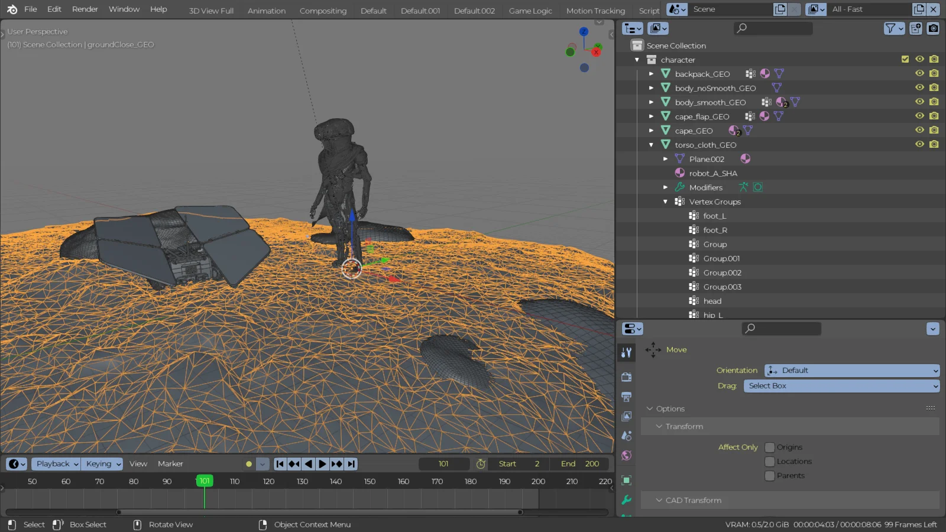Open the Drag mode dropdown showing Select Box
946x532 pixels.
(x=841, y=386)
